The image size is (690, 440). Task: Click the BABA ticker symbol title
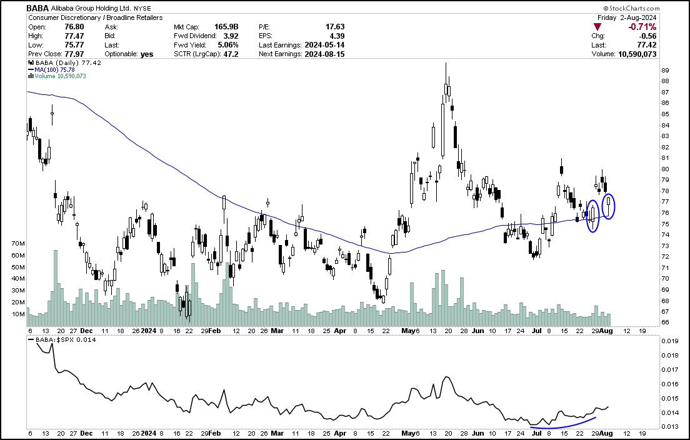click(x=37, y=8)
